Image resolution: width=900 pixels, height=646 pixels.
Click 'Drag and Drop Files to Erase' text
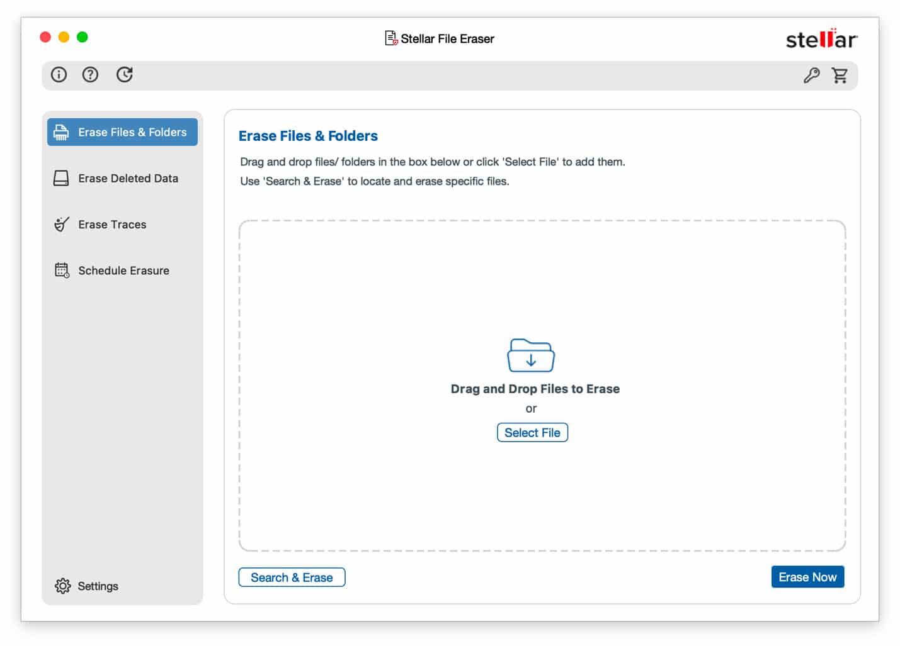pyautogui.click(x=535, y=389)
